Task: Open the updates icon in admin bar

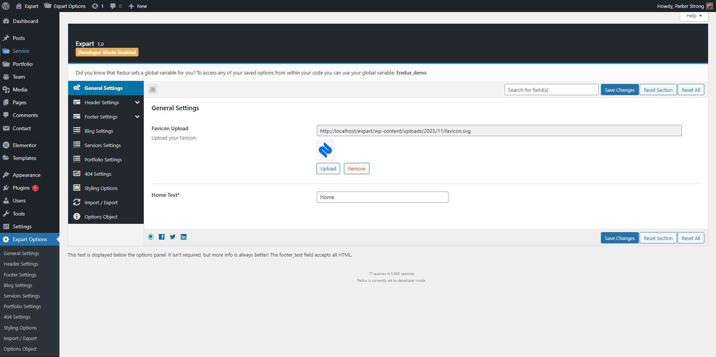Action: 97,6
